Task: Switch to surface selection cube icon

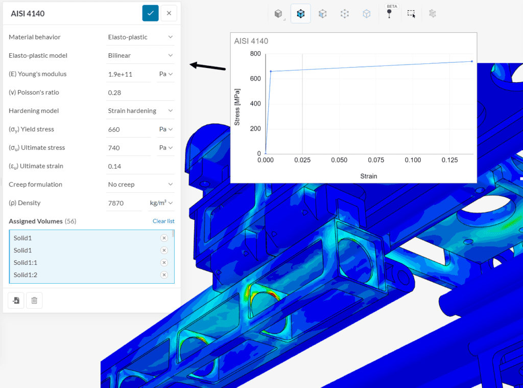Action: [322, 13]
